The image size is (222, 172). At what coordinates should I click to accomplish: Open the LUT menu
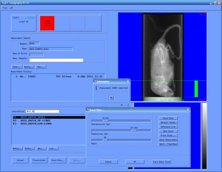[x=11, y=8]
